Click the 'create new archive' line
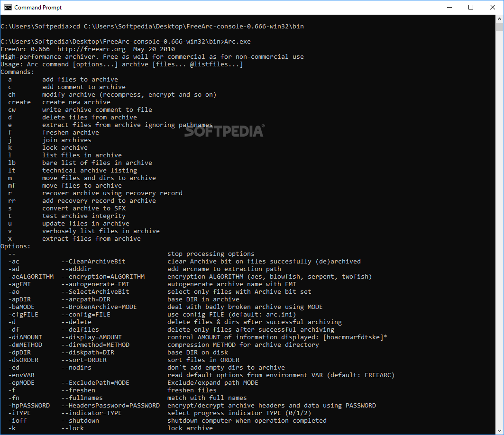 click(76, 102)
